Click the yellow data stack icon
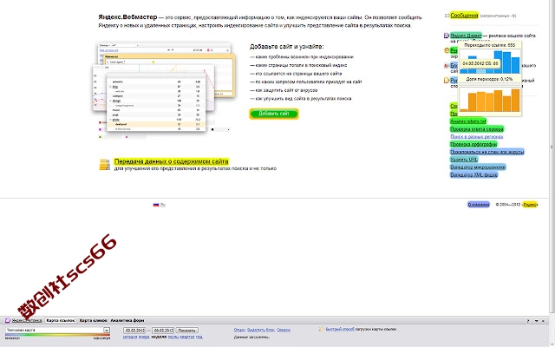 [105, 165]
